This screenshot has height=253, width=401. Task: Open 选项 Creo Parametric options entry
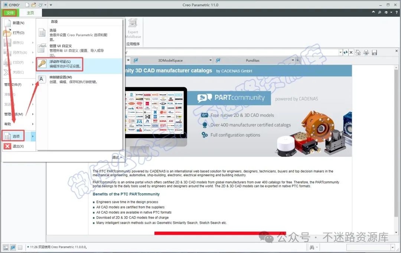coord(79,35)
